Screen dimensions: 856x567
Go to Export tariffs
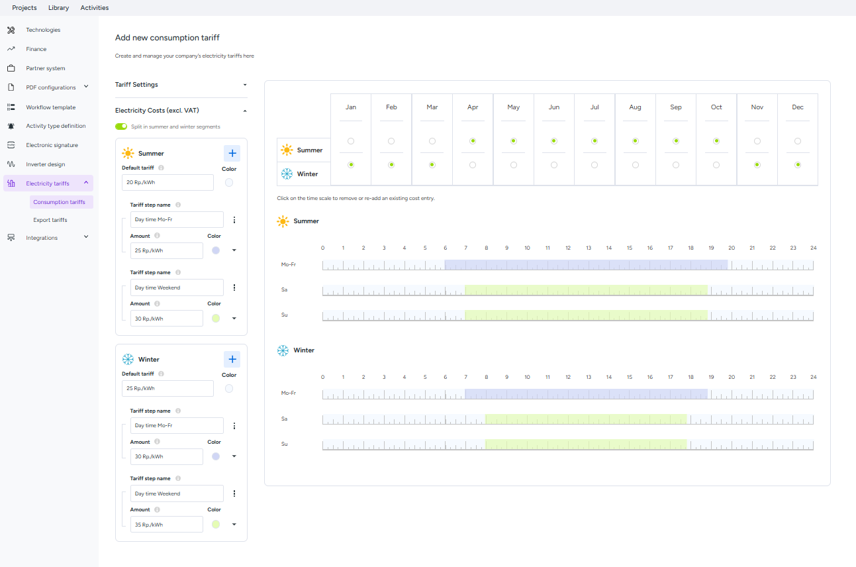(50, 220)
